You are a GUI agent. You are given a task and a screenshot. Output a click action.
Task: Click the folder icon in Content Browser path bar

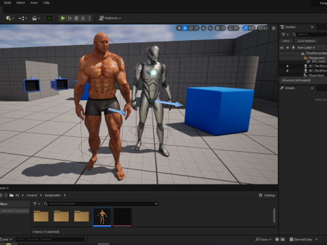[12, 195]
